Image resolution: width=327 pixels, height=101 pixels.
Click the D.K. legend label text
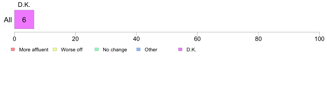click(x=192, y=50)
